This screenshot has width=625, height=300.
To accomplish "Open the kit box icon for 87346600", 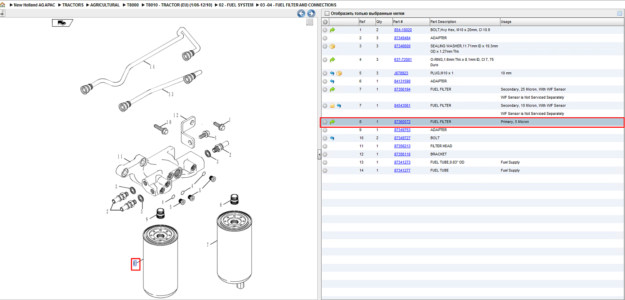I will (x=332, y=46).
